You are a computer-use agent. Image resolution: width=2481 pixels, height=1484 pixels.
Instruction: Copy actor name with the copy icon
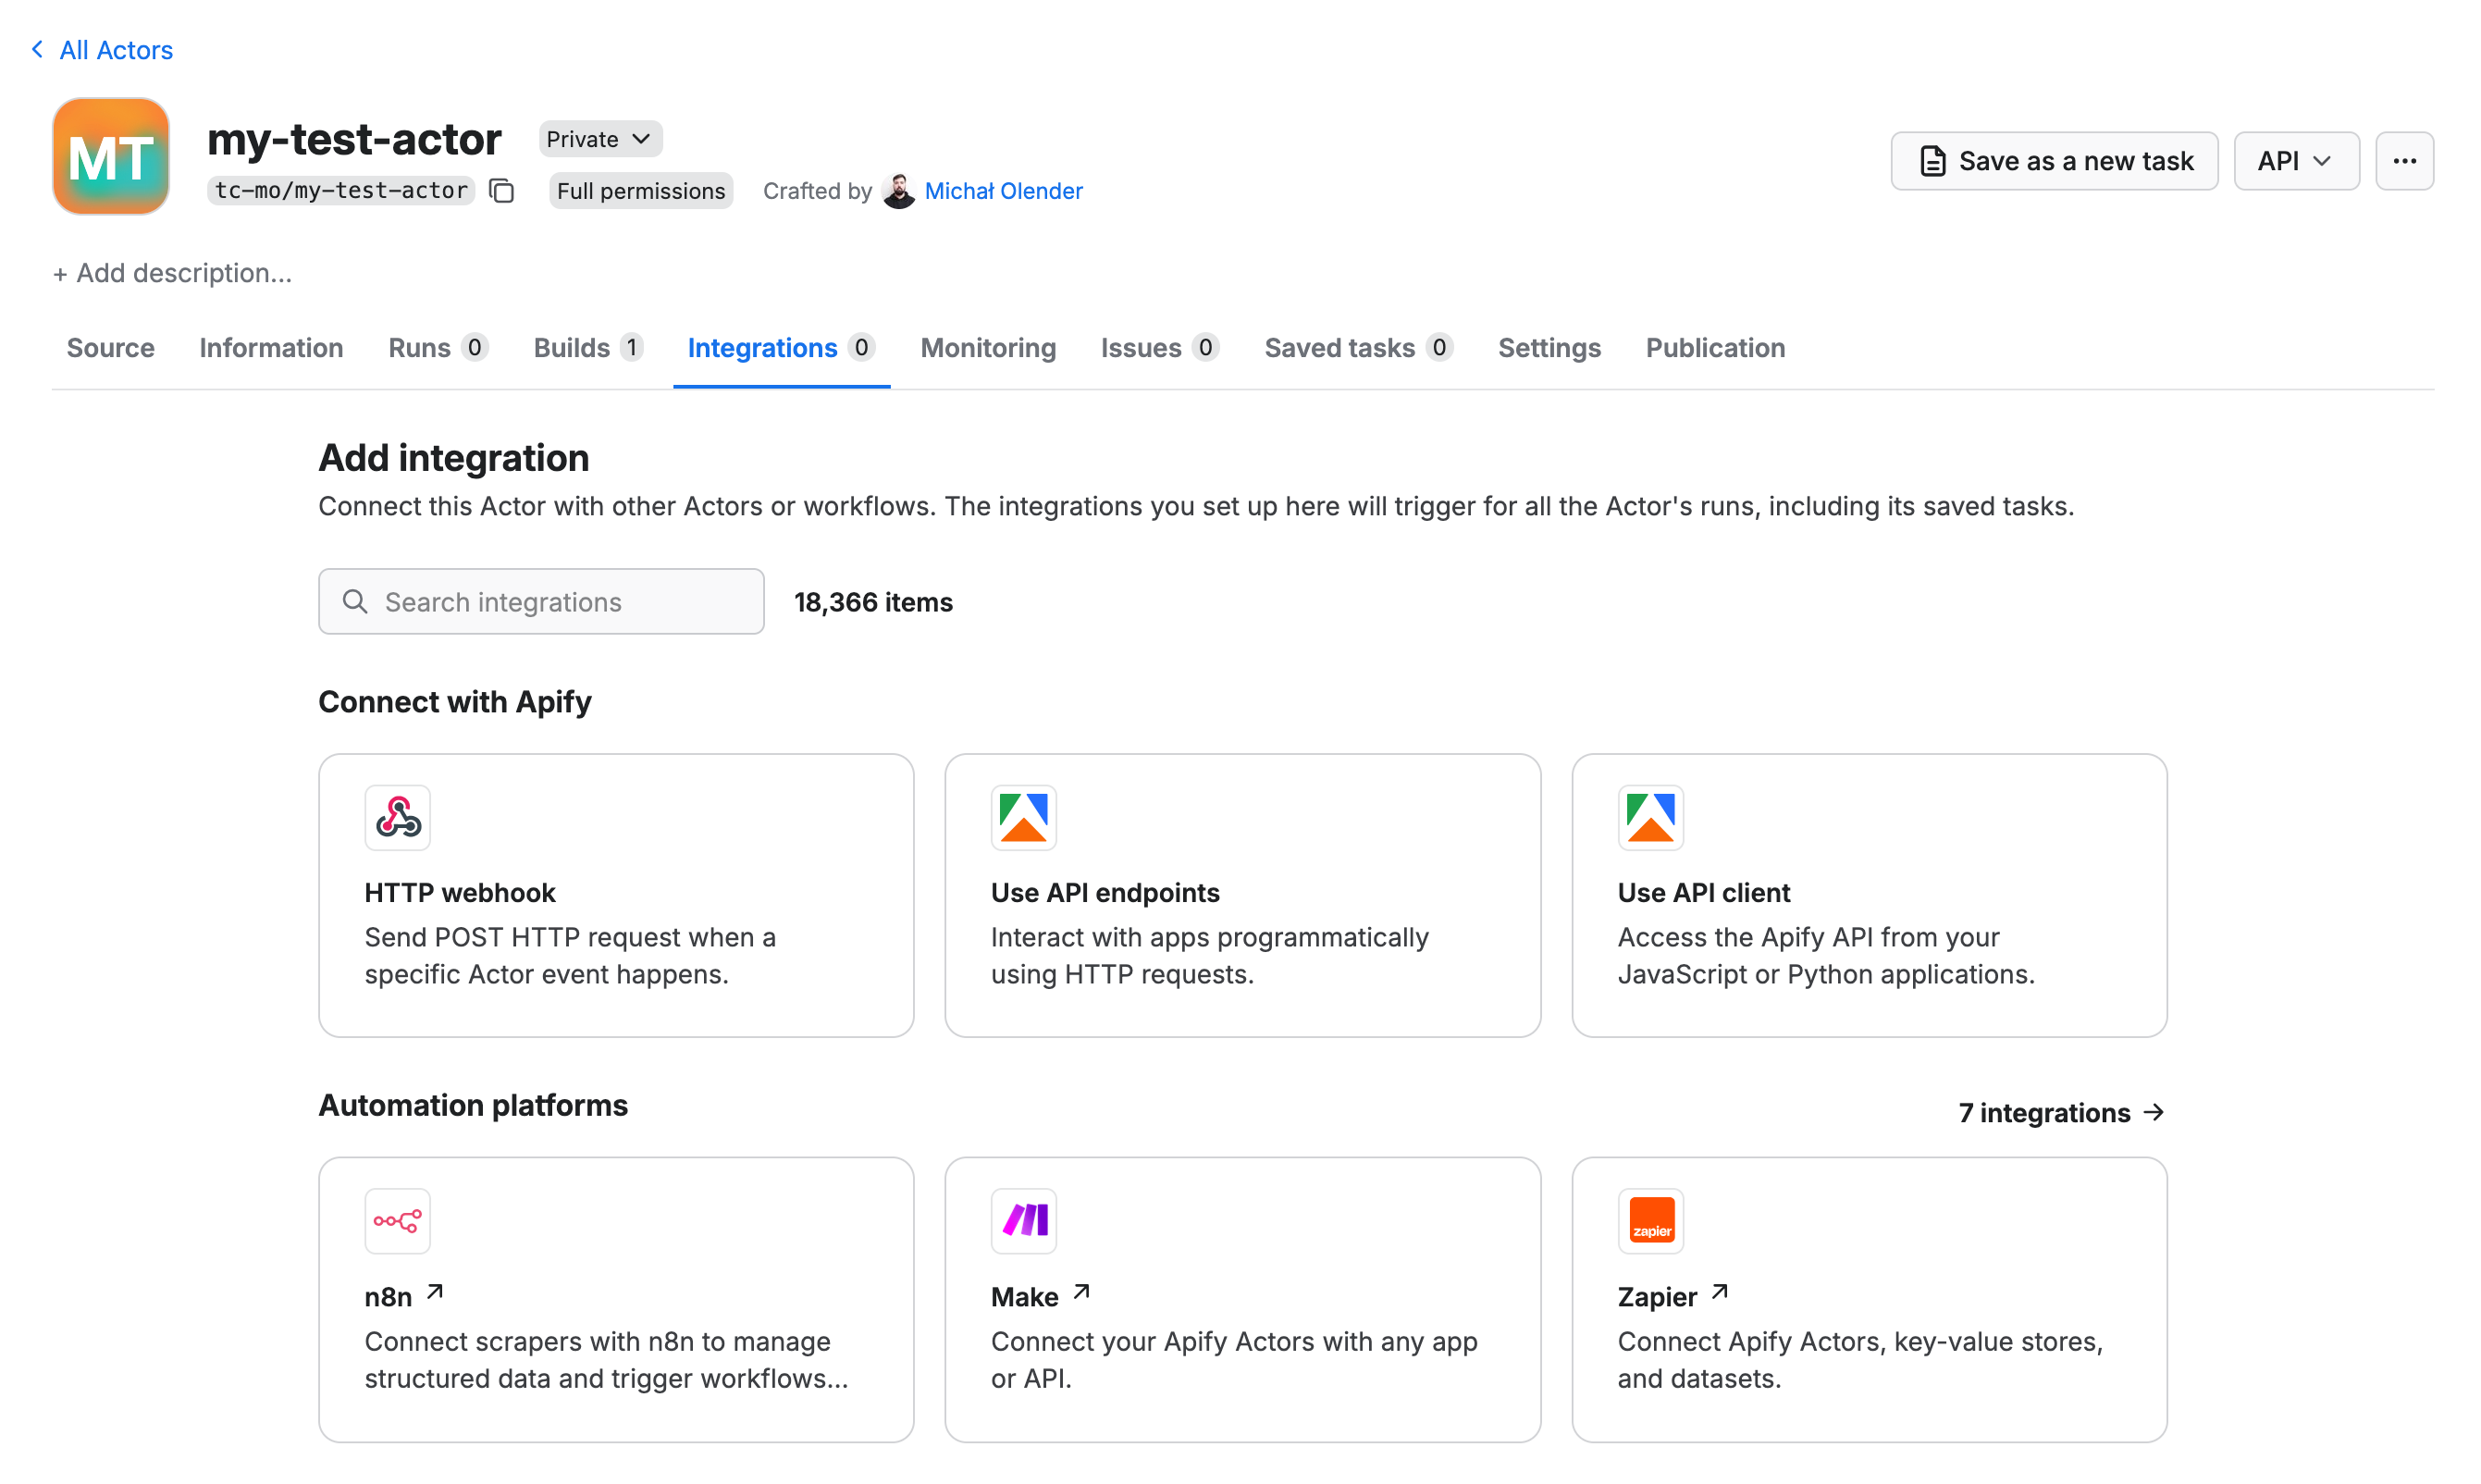coord(501,190)
